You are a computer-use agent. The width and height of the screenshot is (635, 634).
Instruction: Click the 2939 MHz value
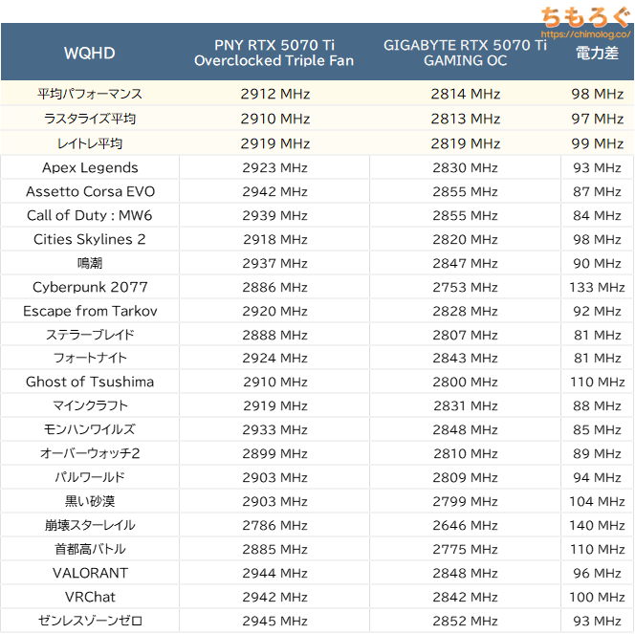coord(275,215)
